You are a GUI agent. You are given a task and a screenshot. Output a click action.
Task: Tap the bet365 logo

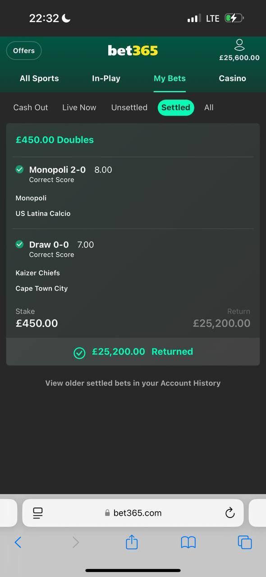(133, 50)
